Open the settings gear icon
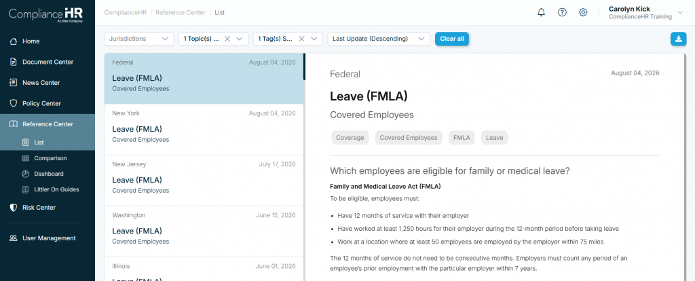Viewport: 695px width, 281px height. pyautogui.click(x=583, y=12)
